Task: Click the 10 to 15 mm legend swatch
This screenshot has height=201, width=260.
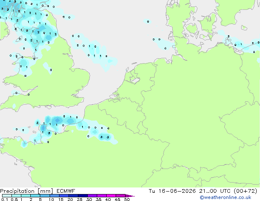Action: click(55, 196)
